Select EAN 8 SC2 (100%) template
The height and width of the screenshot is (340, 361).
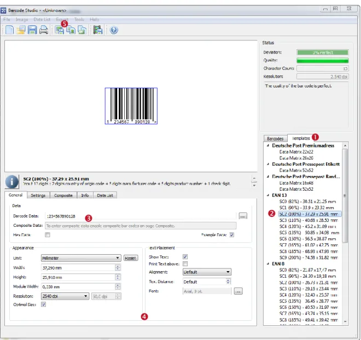[308, 283]
